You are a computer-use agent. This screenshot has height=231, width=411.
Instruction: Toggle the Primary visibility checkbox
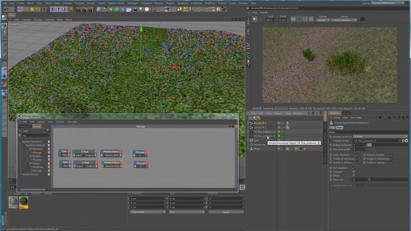pos(391,155)
